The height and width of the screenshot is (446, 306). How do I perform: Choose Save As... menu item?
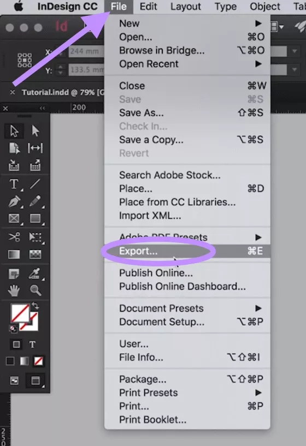(x=187, y=113)
